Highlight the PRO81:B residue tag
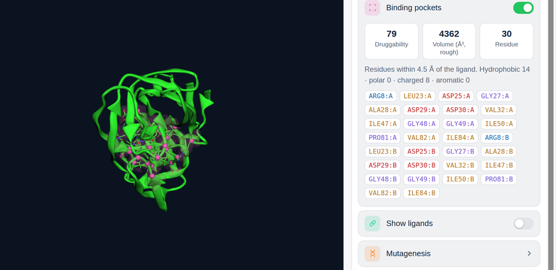The image size is (556, 270). [499, 179]
